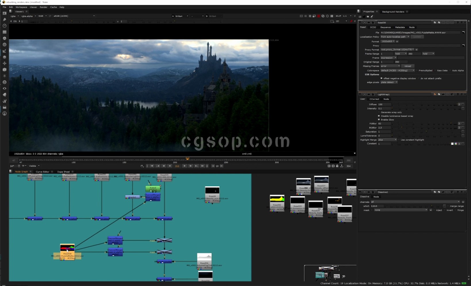This screenshot has width=471, height=286.
Task: Uncheck the Enable Glow checkbox
Action: [x=379, y=120]
